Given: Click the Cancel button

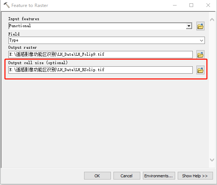Looking at the screenshot, I should (127, 176).
